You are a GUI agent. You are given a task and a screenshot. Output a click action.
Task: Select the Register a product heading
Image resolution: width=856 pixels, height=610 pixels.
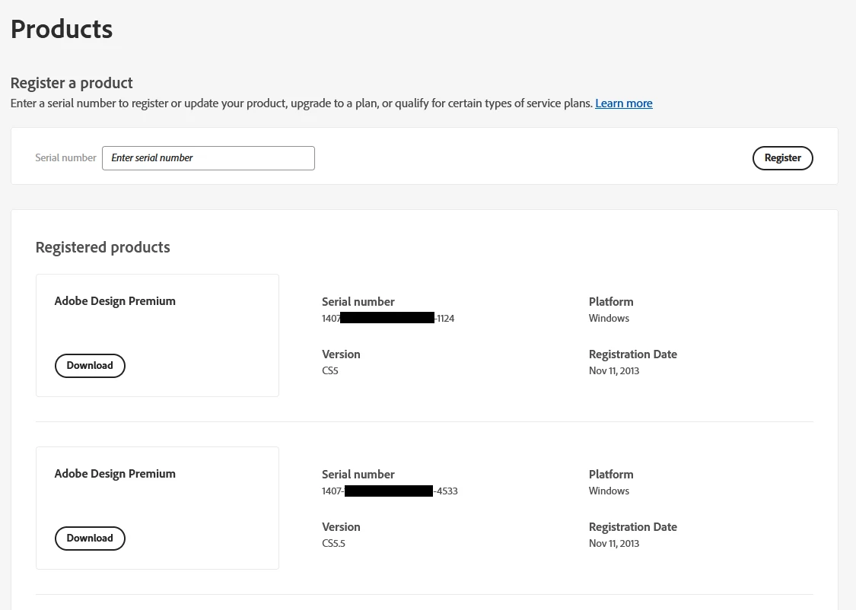[72, 83]
